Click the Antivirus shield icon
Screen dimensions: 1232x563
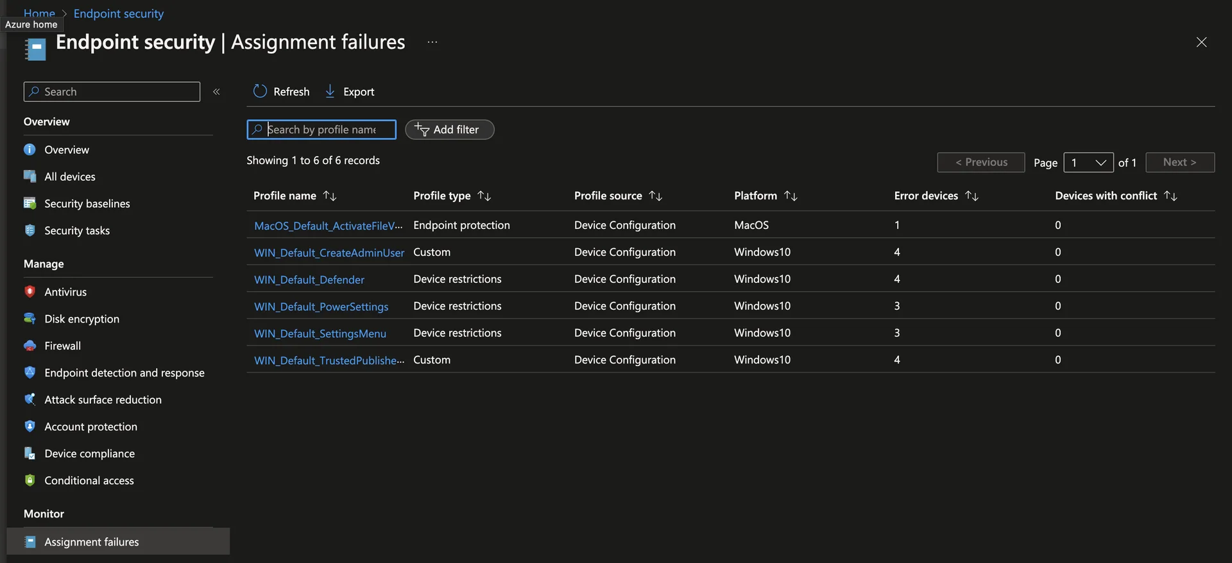click(x=30, y=292)
